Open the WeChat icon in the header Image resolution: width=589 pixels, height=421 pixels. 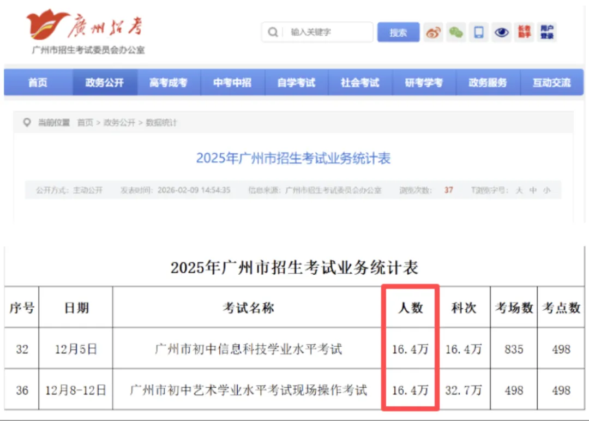[x=456, y=32]
